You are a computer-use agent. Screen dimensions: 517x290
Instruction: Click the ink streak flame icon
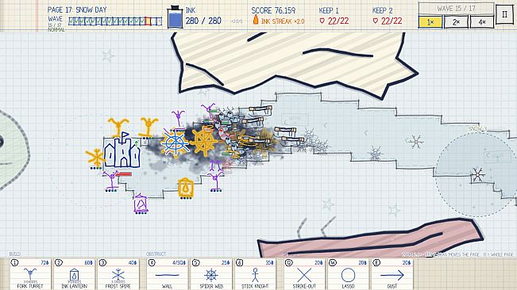coord(256,20)
